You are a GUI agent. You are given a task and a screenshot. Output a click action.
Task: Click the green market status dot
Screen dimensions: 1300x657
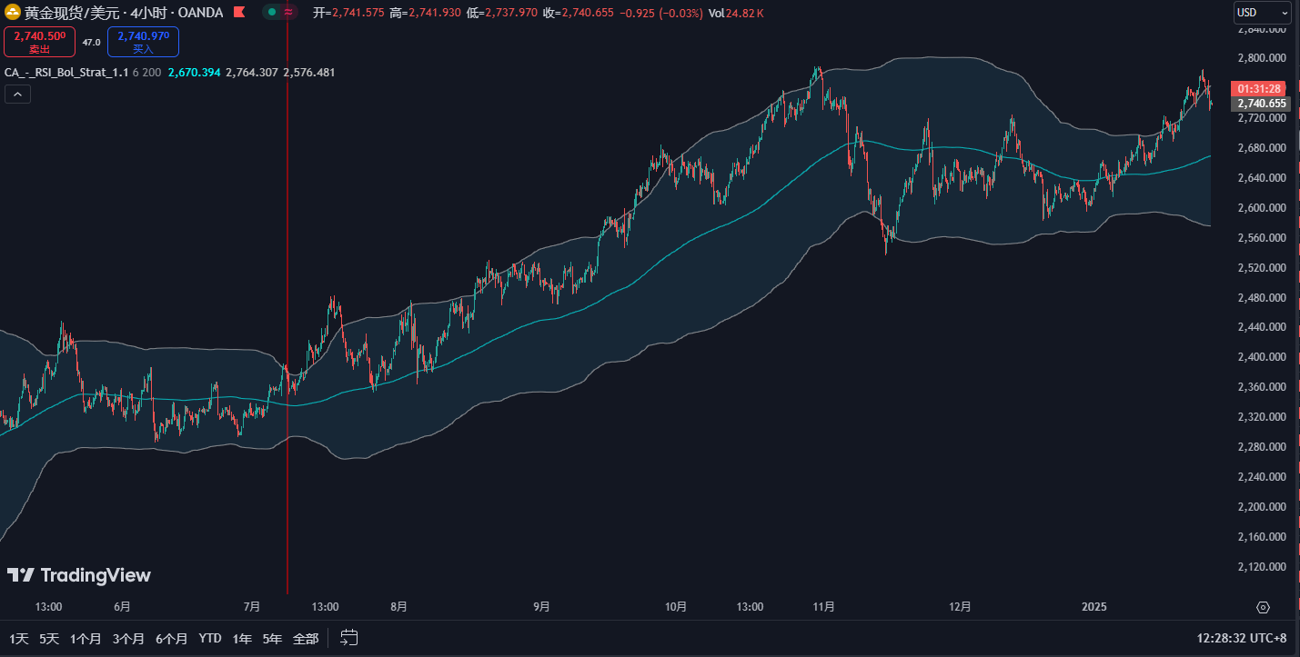[272, 13]
